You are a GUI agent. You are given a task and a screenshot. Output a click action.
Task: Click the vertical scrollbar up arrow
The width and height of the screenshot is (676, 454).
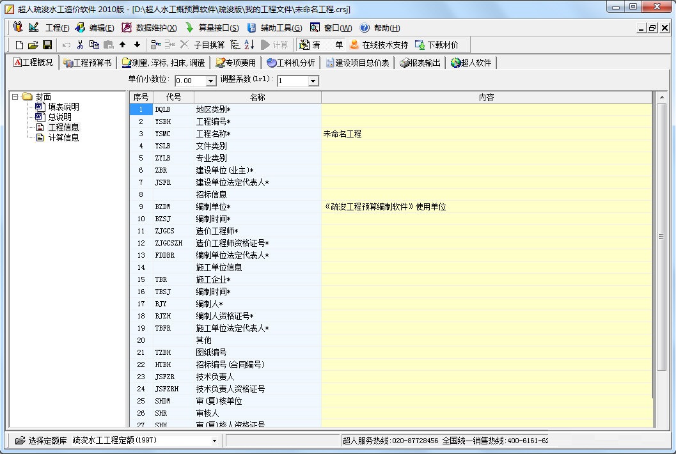pos(661,97)
